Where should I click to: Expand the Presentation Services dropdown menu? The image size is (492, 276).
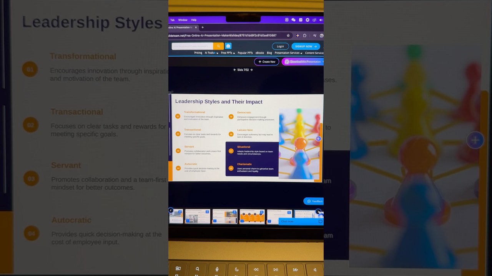pyautogui.click(x=288, y=53)
